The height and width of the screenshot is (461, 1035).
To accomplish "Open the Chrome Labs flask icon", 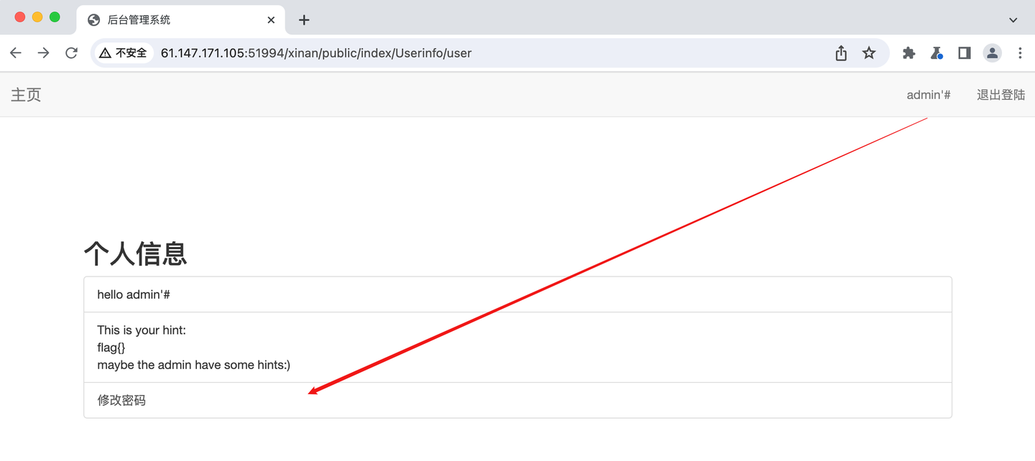I will coord(937,53).
